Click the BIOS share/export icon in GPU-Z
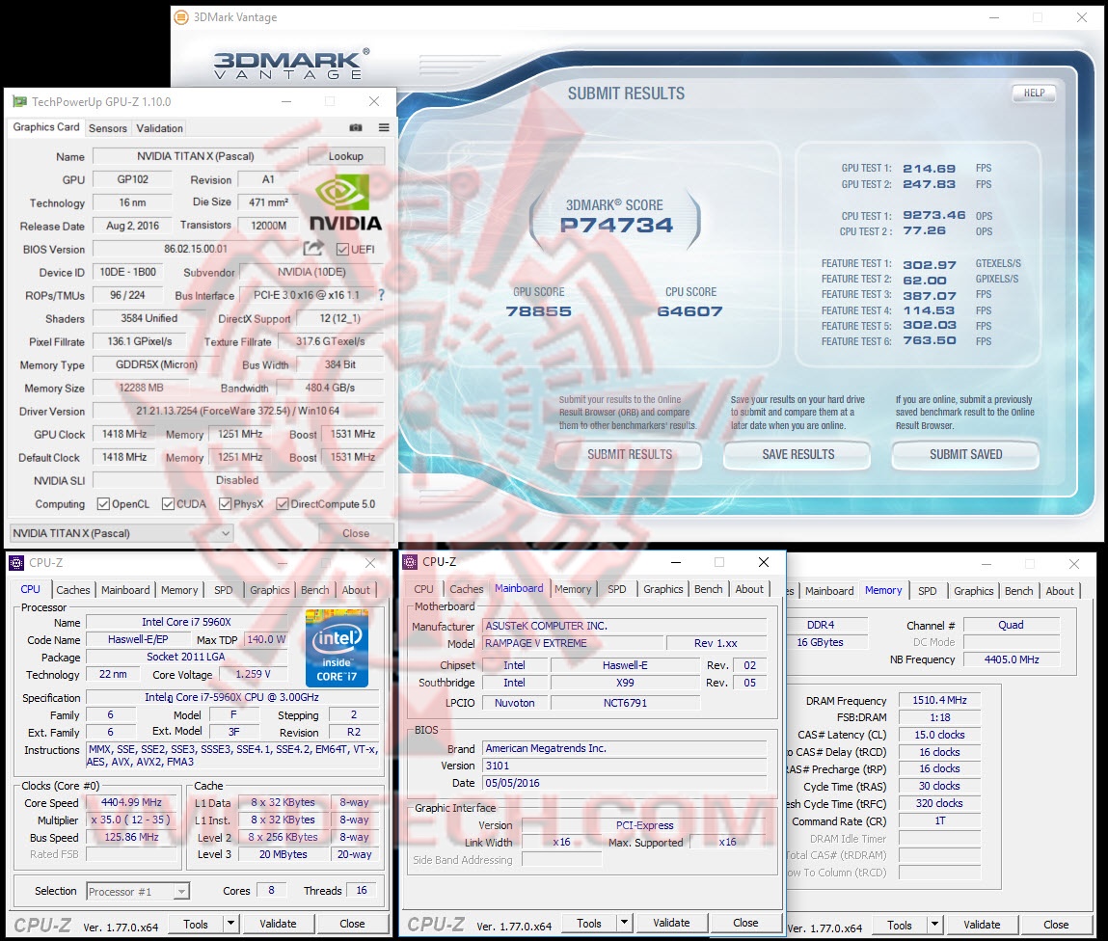1108x941 pixels. 313,248
